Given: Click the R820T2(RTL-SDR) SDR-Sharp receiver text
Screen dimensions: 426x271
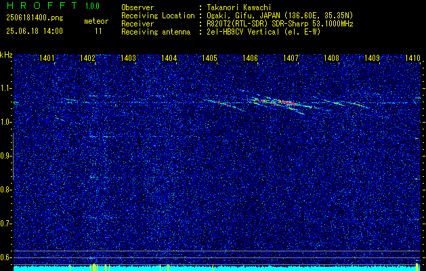Looking at the screenshot, I should coord(280,24).
